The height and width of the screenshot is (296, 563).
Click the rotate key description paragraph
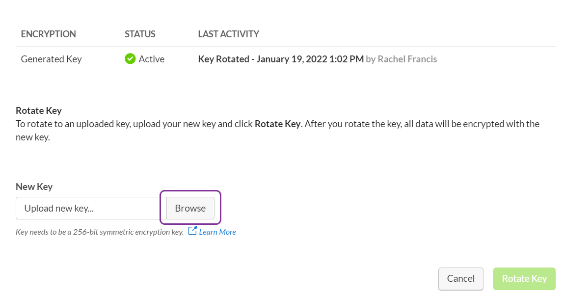point(277,131)
